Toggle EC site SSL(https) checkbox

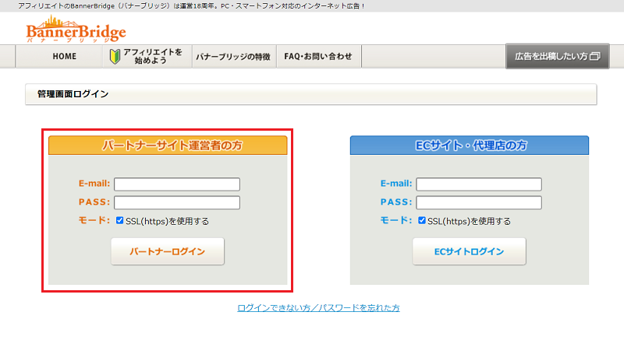tap(422, 221)
